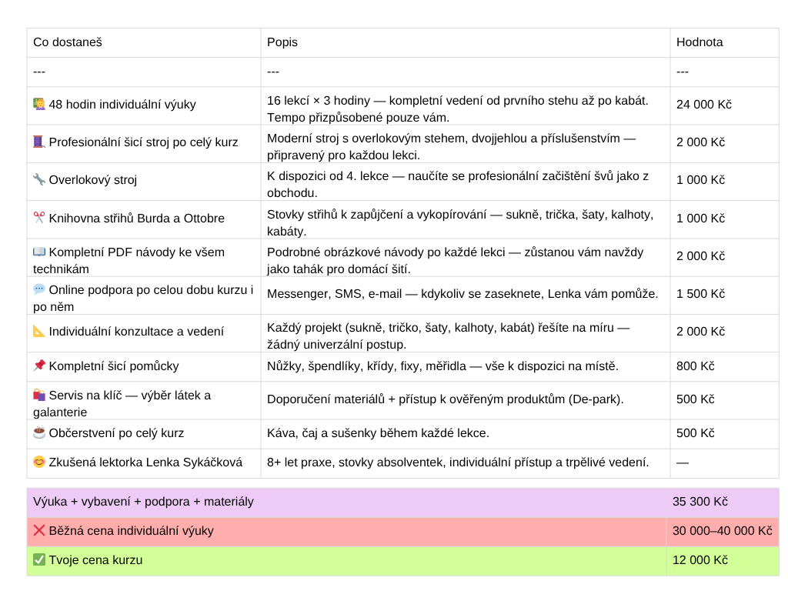Click the 30 000–40 000 Kč price in the red row
The height and width of the screenshot is (591, 788).
tap(722, 531)
